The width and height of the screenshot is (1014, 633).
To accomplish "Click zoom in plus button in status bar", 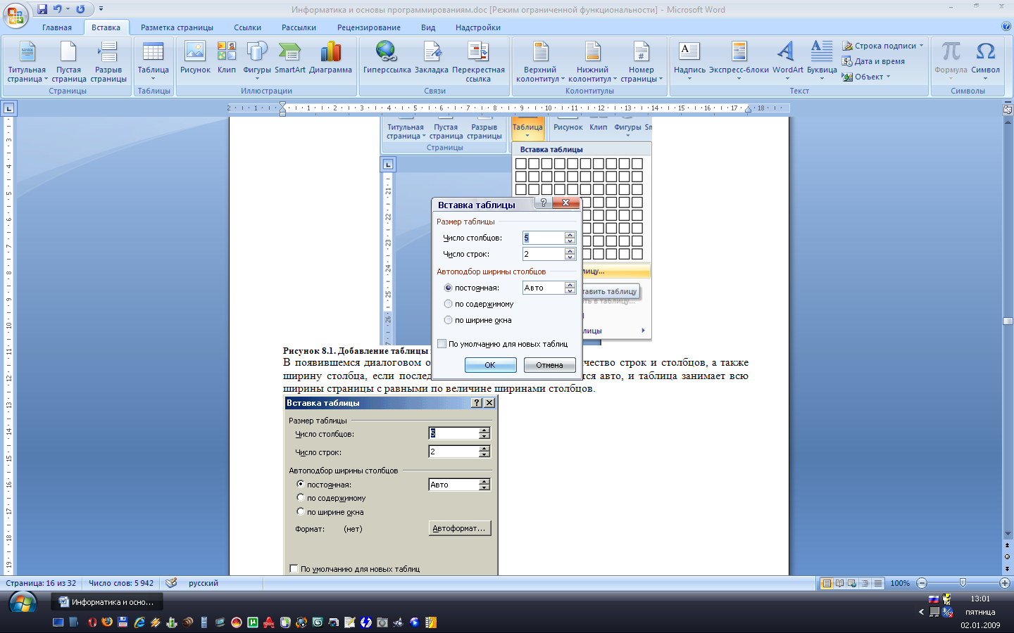I will (1005, 583).
